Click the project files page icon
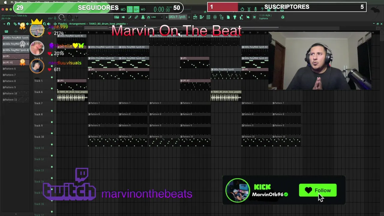The height and width of the screenshot is (216, 384). tap(228, 17)
